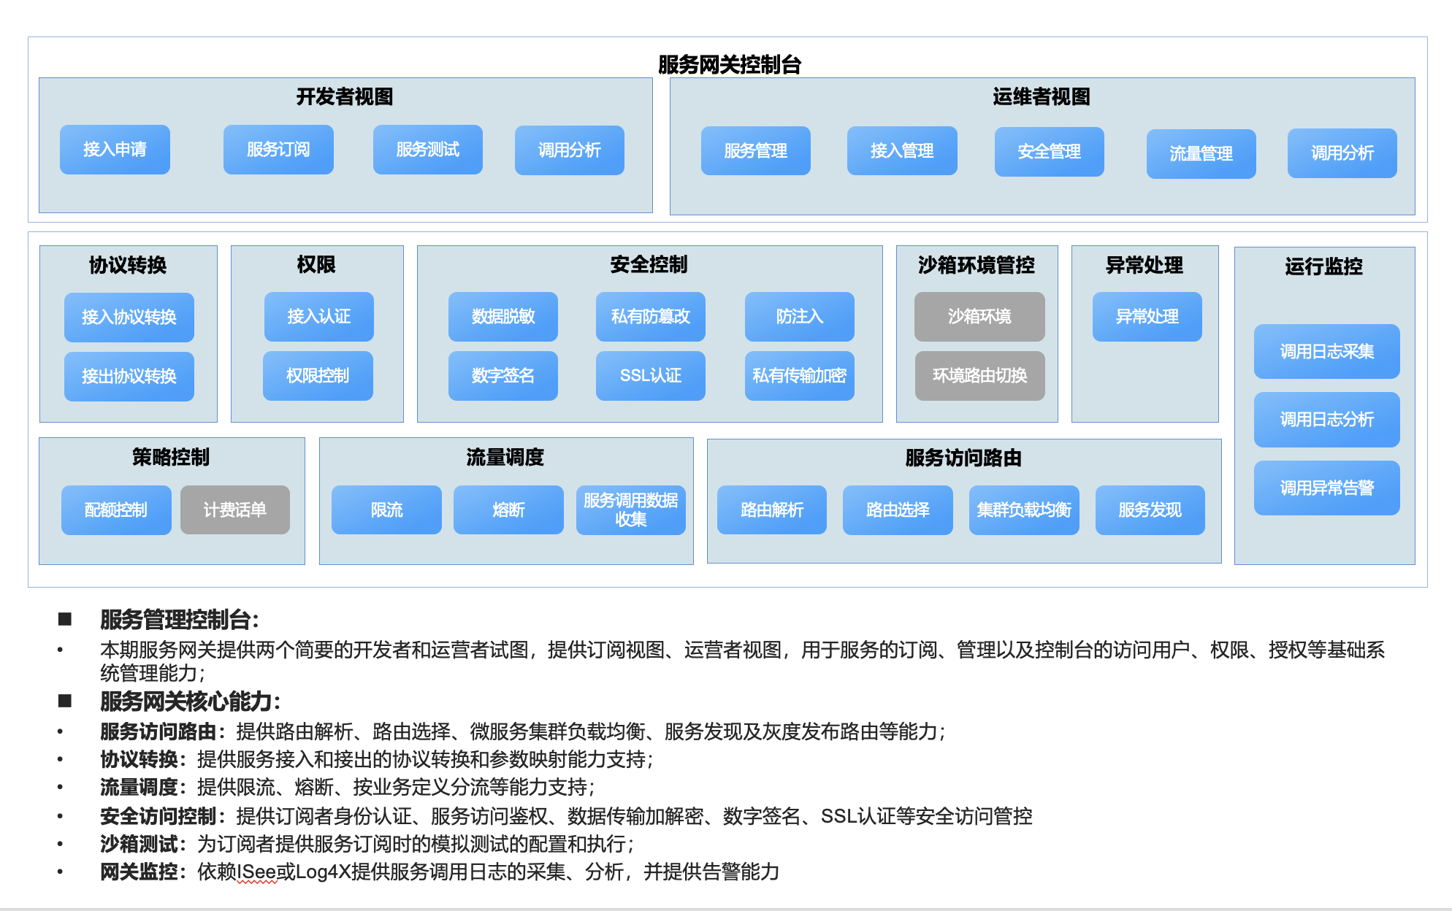Click the paragraph starting 本期服务网关提供两个
Viewport: 1452px width, 911px height.
pos(742,661)
